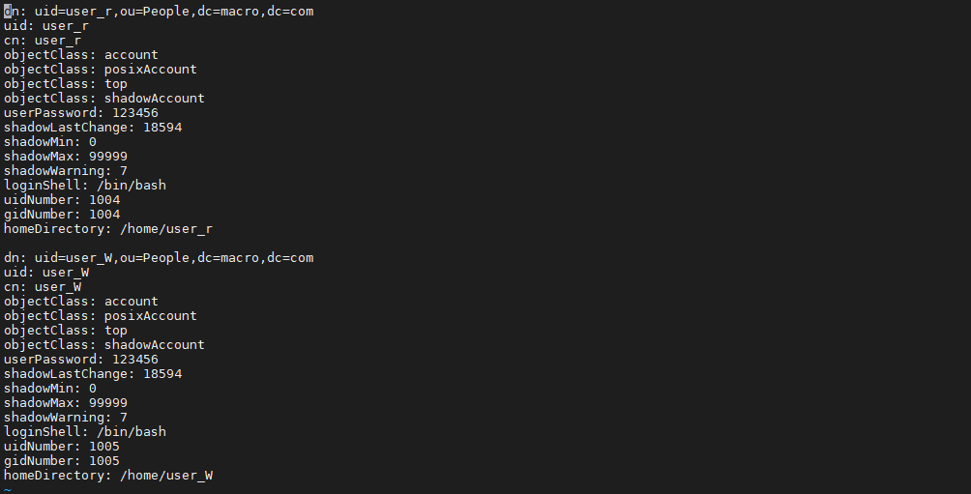Click the second loginShell: /bin/bash line
971x494 pixels.
click(85, 431)
